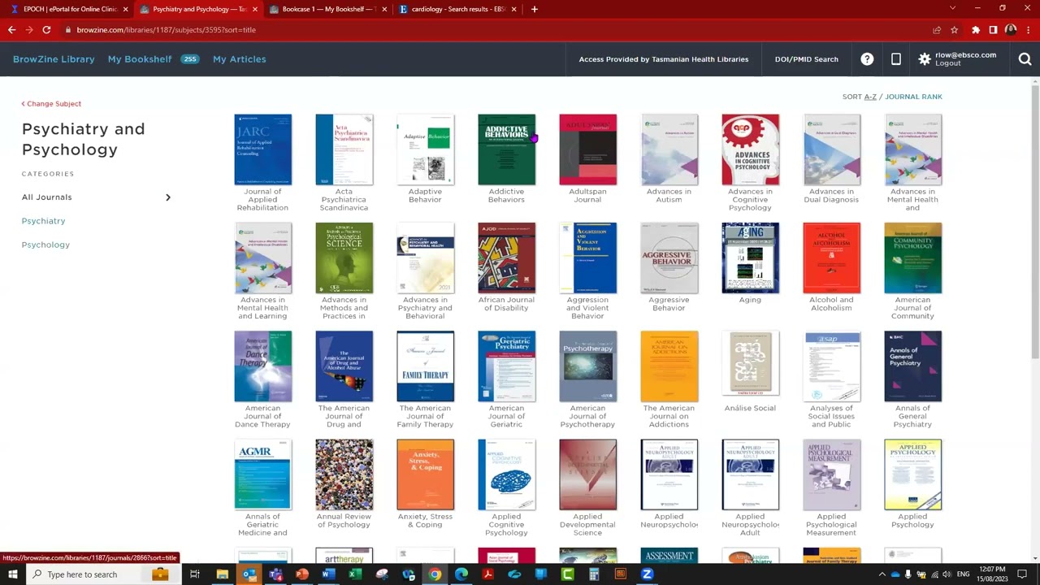This screenshot has height=585, width=1040.
Task: Sort journals A-Z
Action: click(x=870, y=97)
